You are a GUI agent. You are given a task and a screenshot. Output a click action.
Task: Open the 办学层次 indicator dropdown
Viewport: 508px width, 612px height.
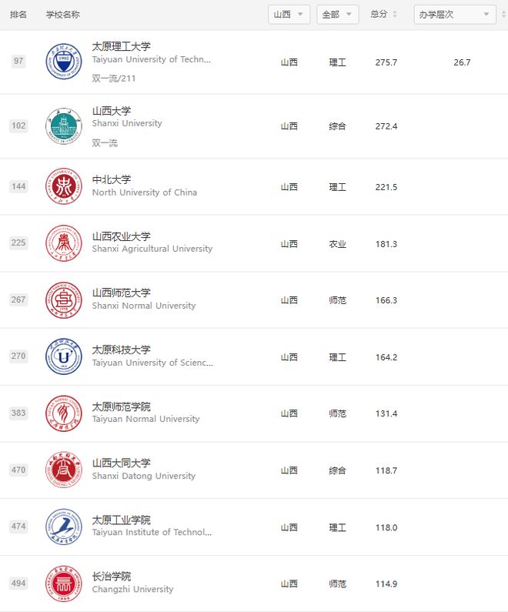click(x=455, y=15)
